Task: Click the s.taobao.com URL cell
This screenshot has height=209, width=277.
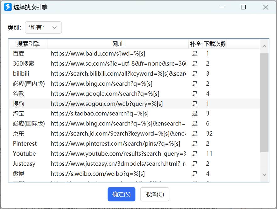Action: [x=100, y=114]
